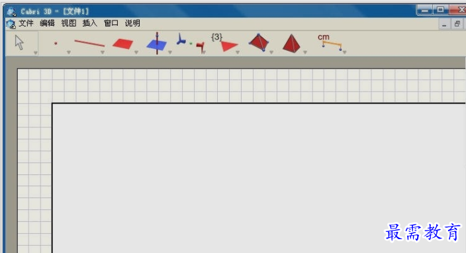Expand the Line tool dropdown arrow
Image resolution: width=466 pixels, height=253 pixels.
[x=103, y=52]
